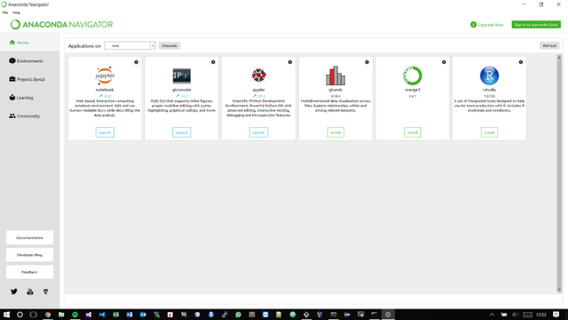Click the Jupyter notebook version number

coord(107,96)
